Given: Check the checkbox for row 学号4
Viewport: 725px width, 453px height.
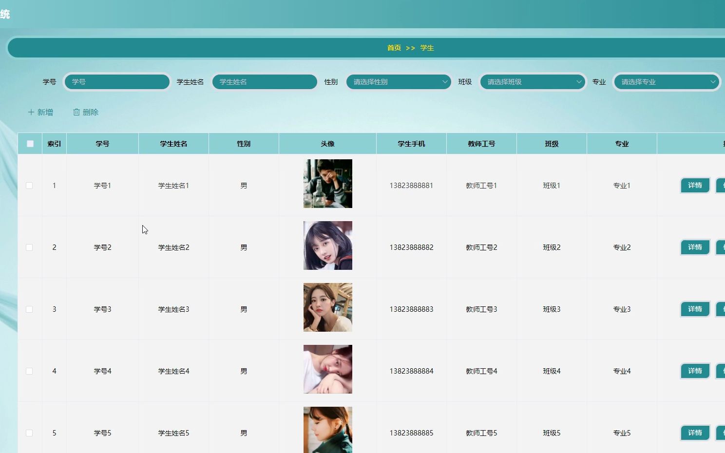Looking at the screenshot, I should pyautogui.click(x=29, y=371).
